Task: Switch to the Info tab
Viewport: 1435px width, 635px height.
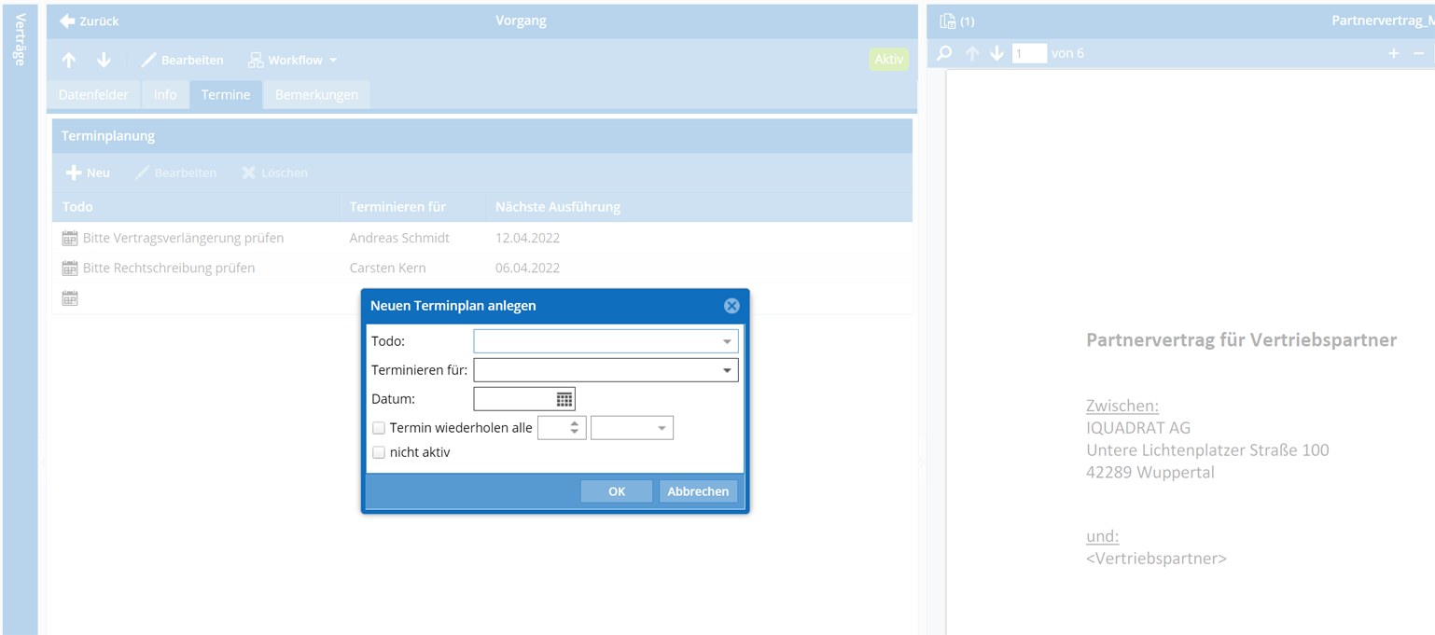Action: 165,94
